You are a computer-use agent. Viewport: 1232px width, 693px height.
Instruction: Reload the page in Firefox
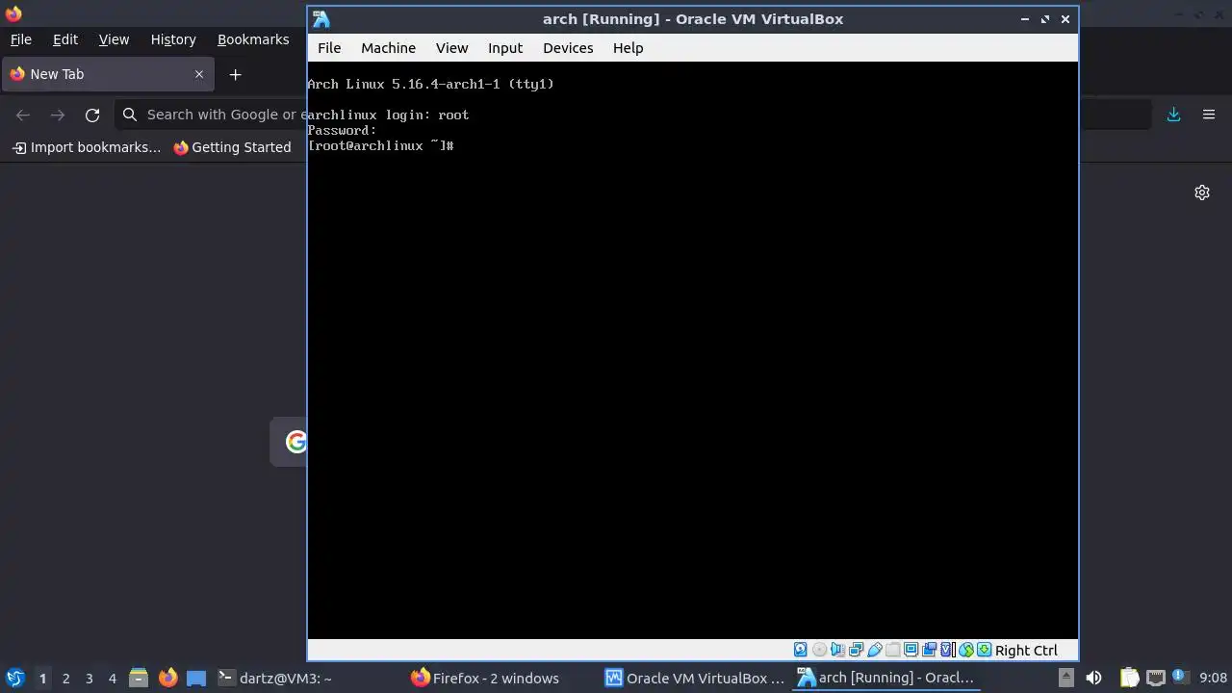coord(92,115)
